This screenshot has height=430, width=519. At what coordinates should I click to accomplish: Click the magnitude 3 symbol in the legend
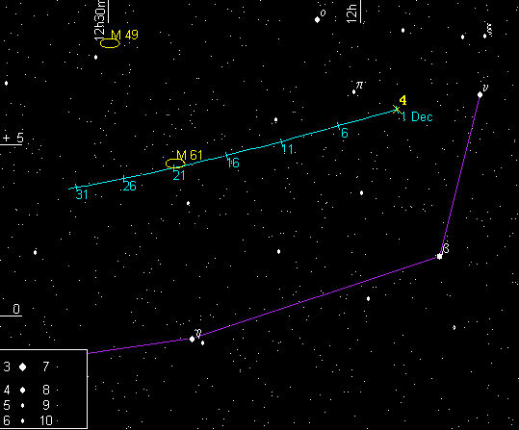(x=22, y=367)
